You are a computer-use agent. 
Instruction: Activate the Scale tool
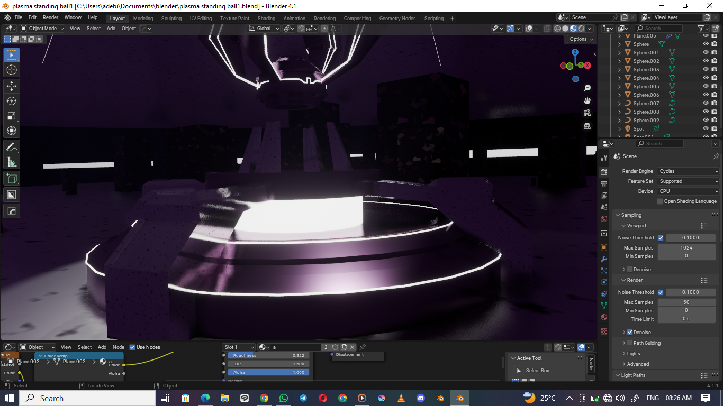tap(12, 116)
